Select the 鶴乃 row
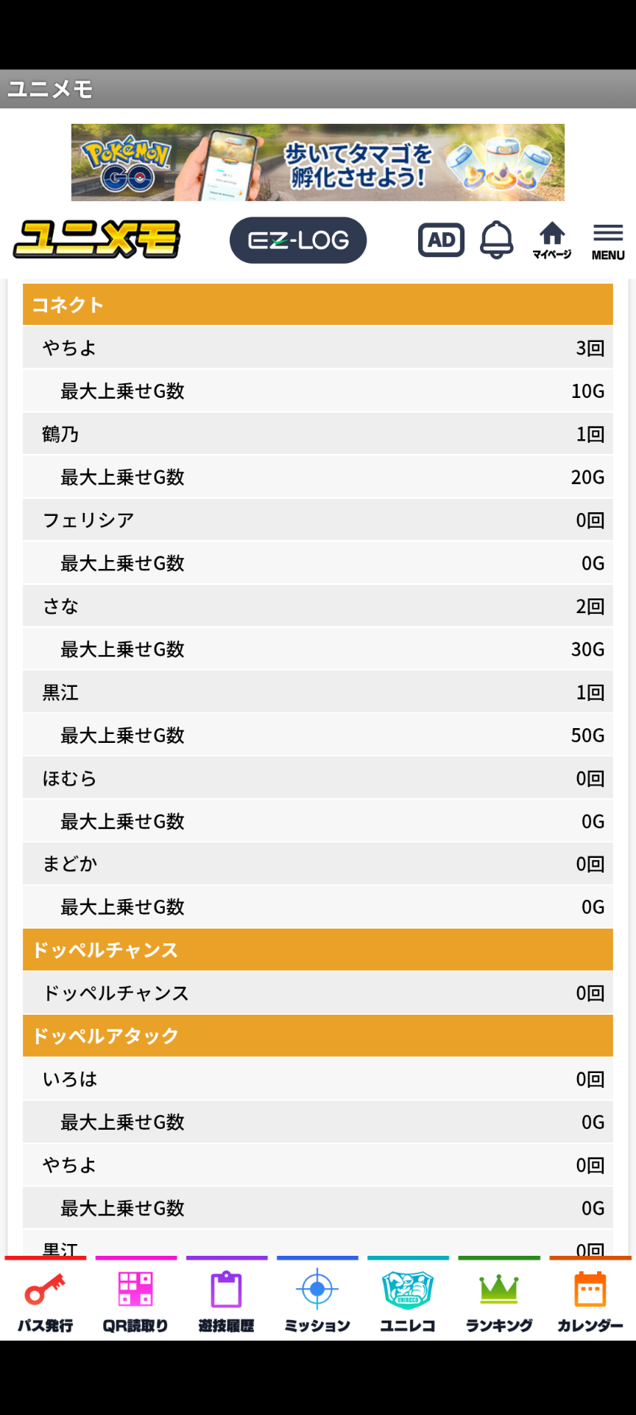 click(318, 434)
